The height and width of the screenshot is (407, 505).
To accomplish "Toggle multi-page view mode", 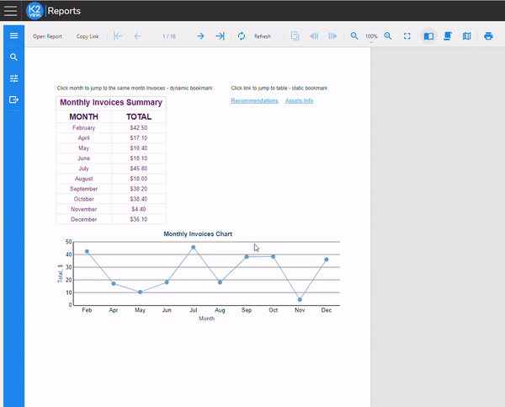I will 467,36.
